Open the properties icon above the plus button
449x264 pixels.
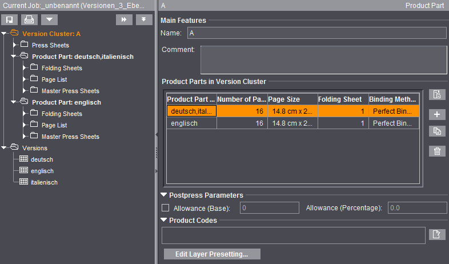[x=437, y=95]
